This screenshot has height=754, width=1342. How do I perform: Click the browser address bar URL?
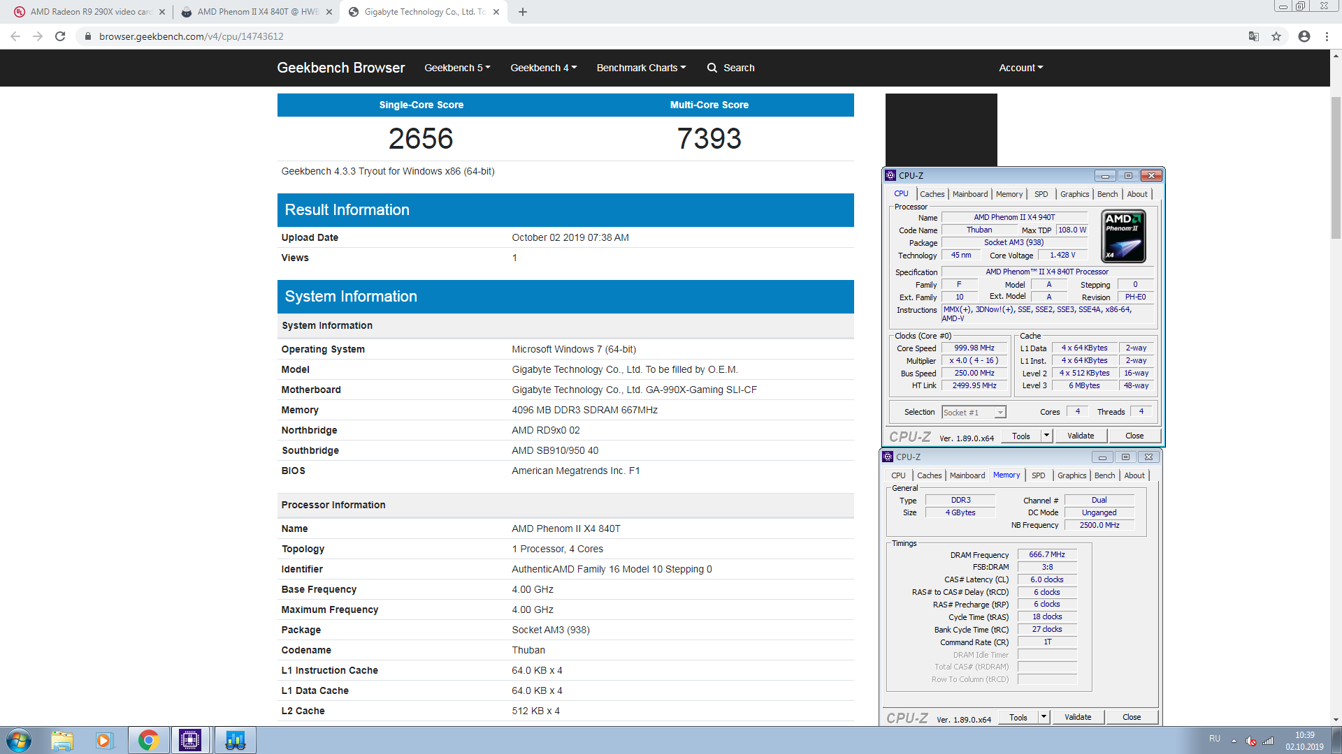click(191, 36)
